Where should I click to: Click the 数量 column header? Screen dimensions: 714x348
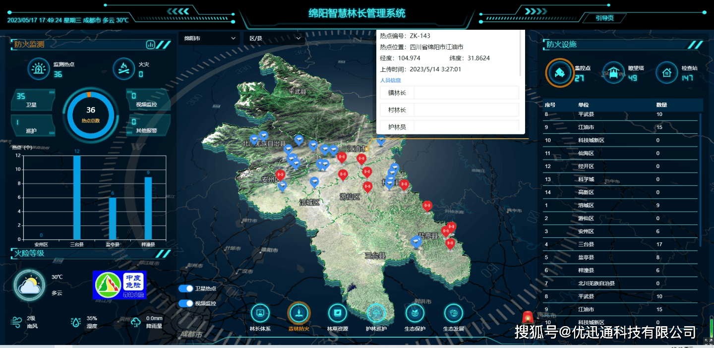point(662,105)
